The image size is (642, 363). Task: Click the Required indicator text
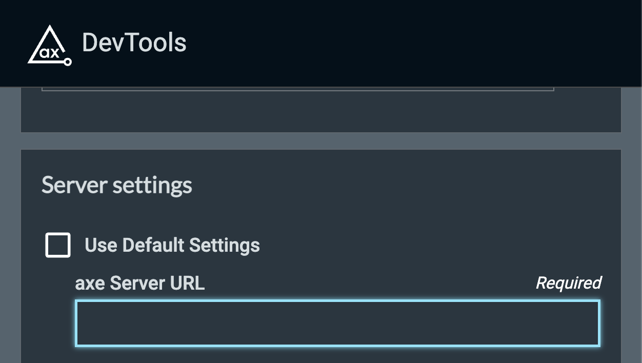click(x=568, y=283)
